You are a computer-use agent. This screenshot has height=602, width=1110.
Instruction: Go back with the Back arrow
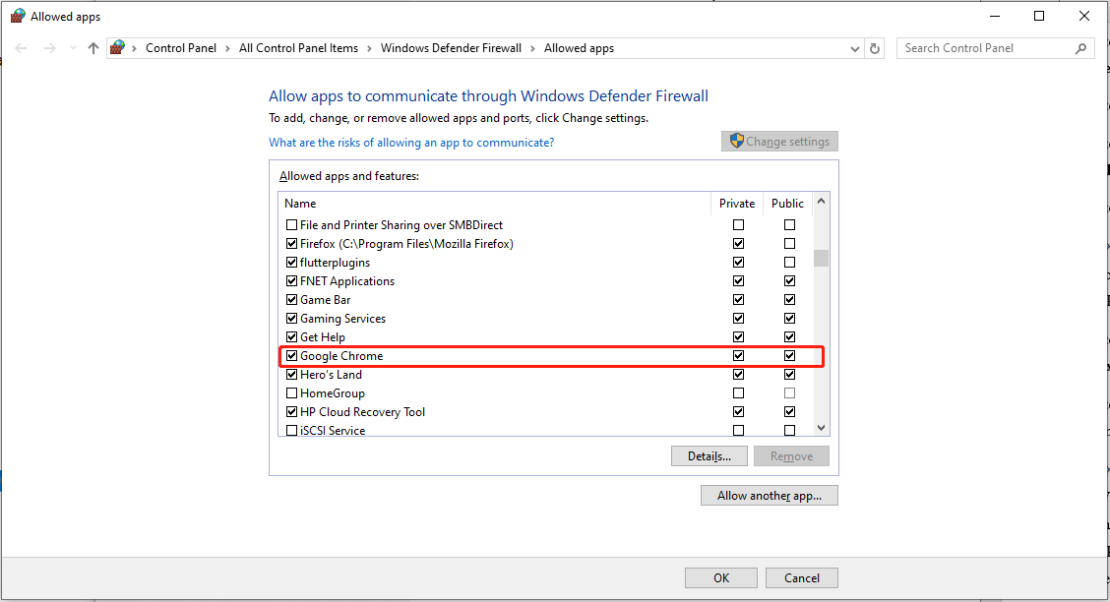click(x=22, y=48)
